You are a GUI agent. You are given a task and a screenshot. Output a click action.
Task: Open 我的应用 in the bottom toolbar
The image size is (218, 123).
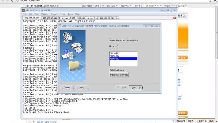[x=181, y=121]
